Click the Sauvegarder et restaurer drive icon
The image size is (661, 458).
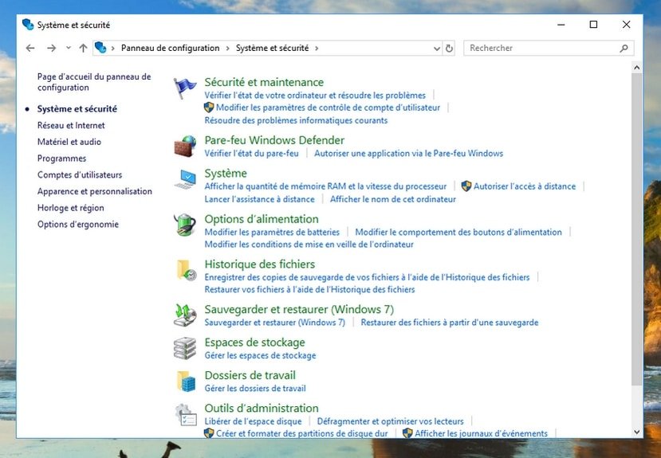pyautogui.click(x=185, y=315)
